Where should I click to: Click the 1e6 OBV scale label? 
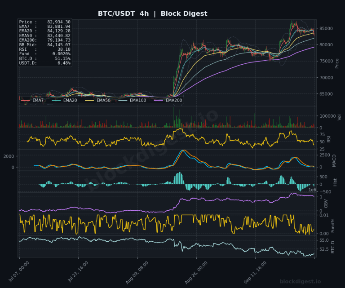pyautogui.click(x=312, y=190)
